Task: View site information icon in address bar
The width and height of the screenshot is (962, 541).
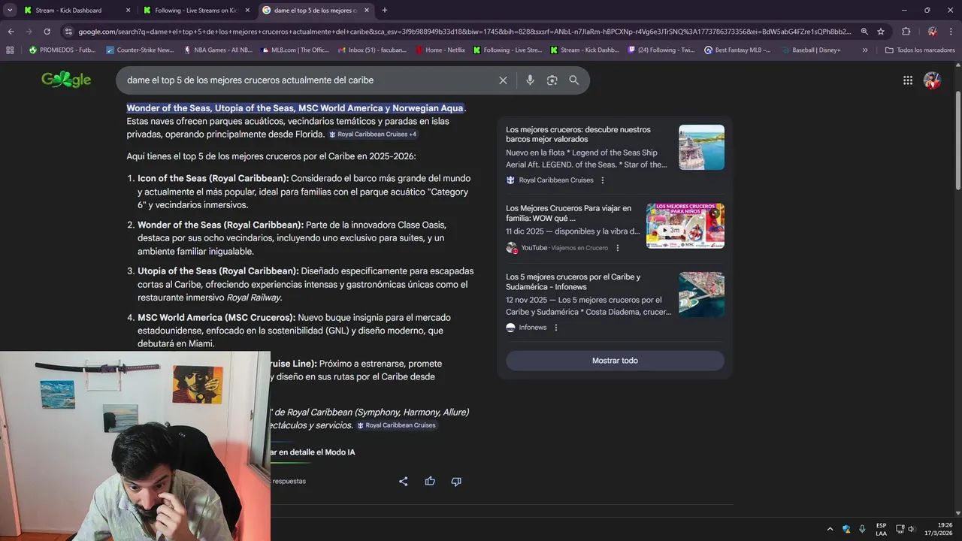Action: pos(68,32)
